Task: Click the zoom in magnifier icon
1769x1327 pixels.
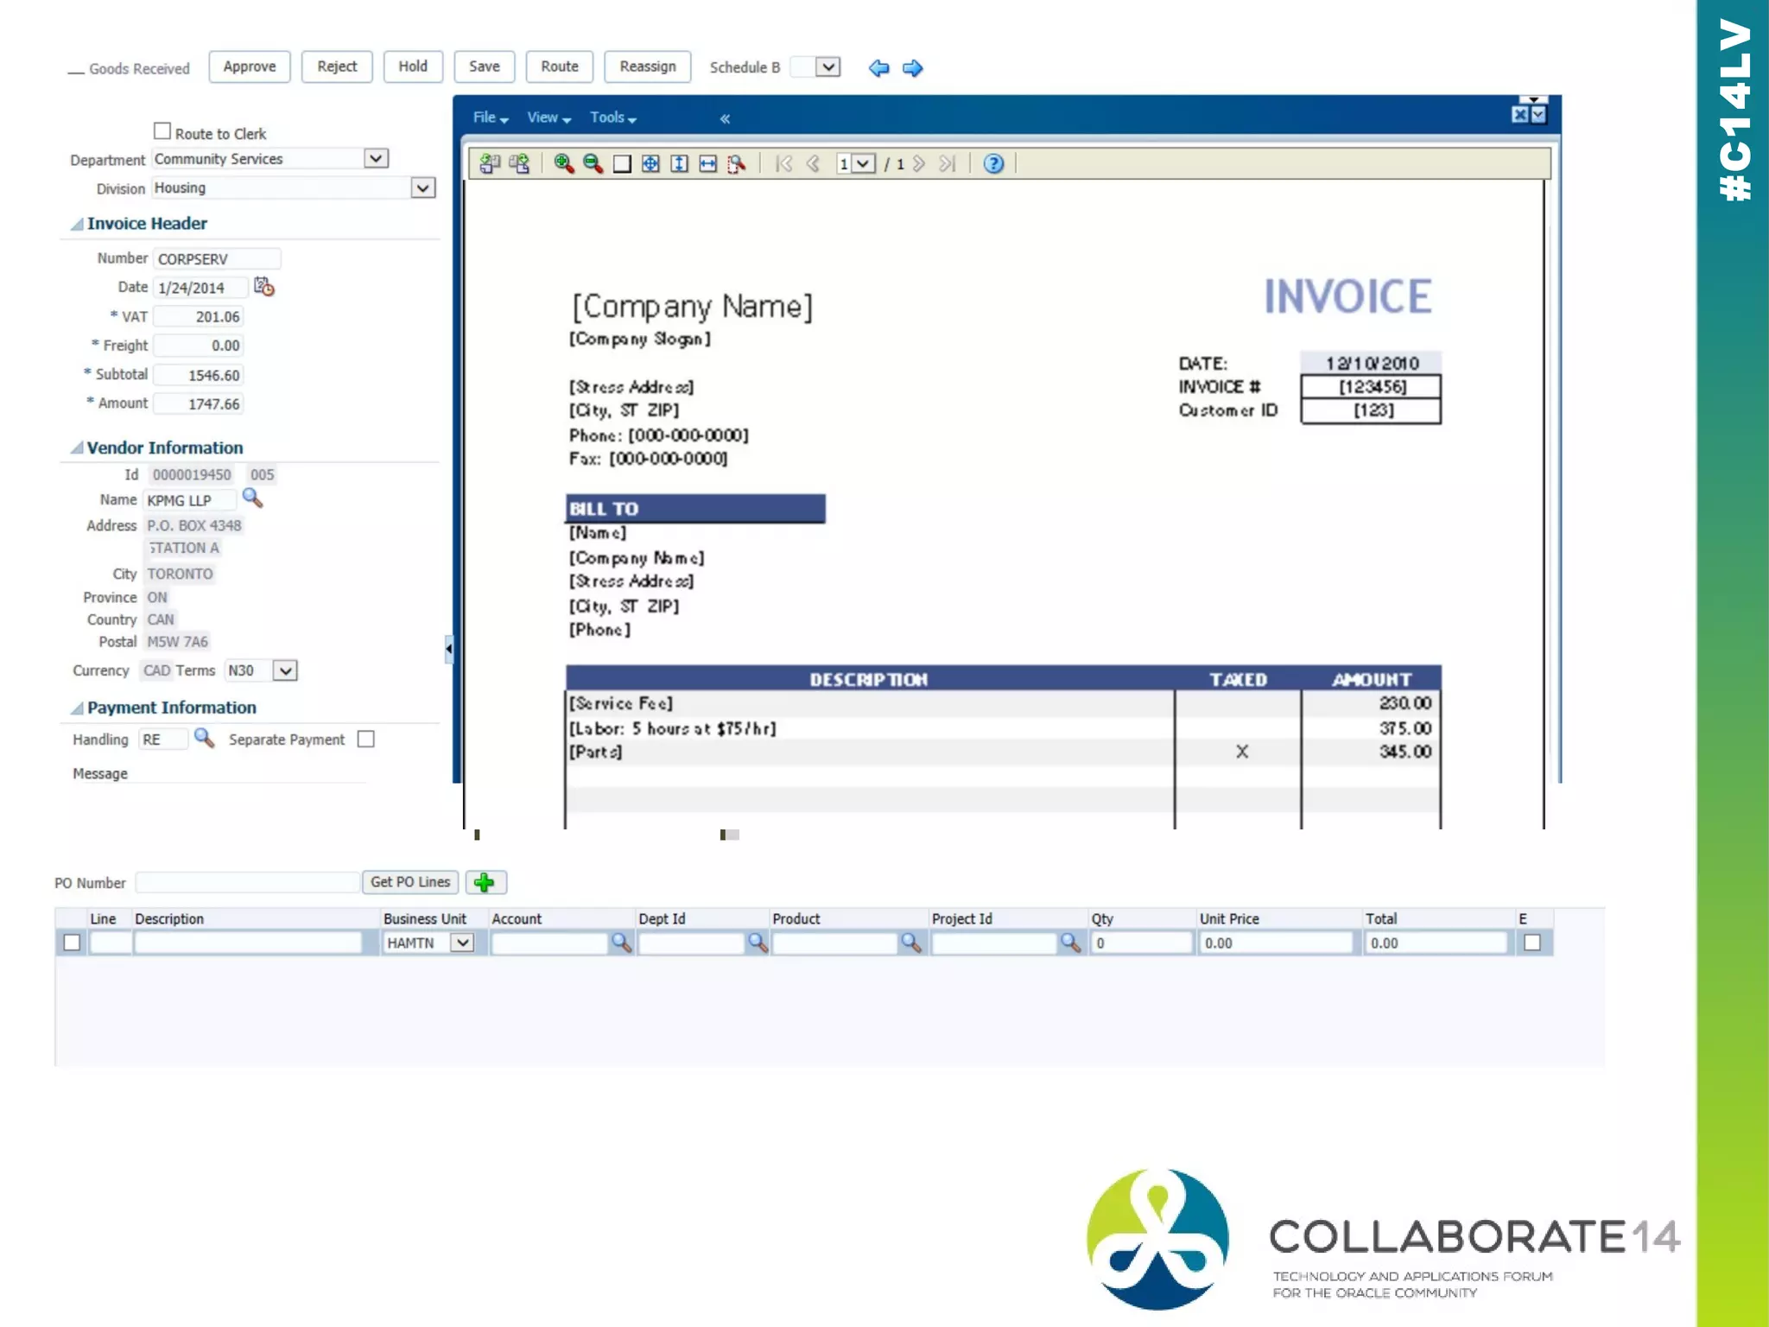Action: tap(563, 163)
